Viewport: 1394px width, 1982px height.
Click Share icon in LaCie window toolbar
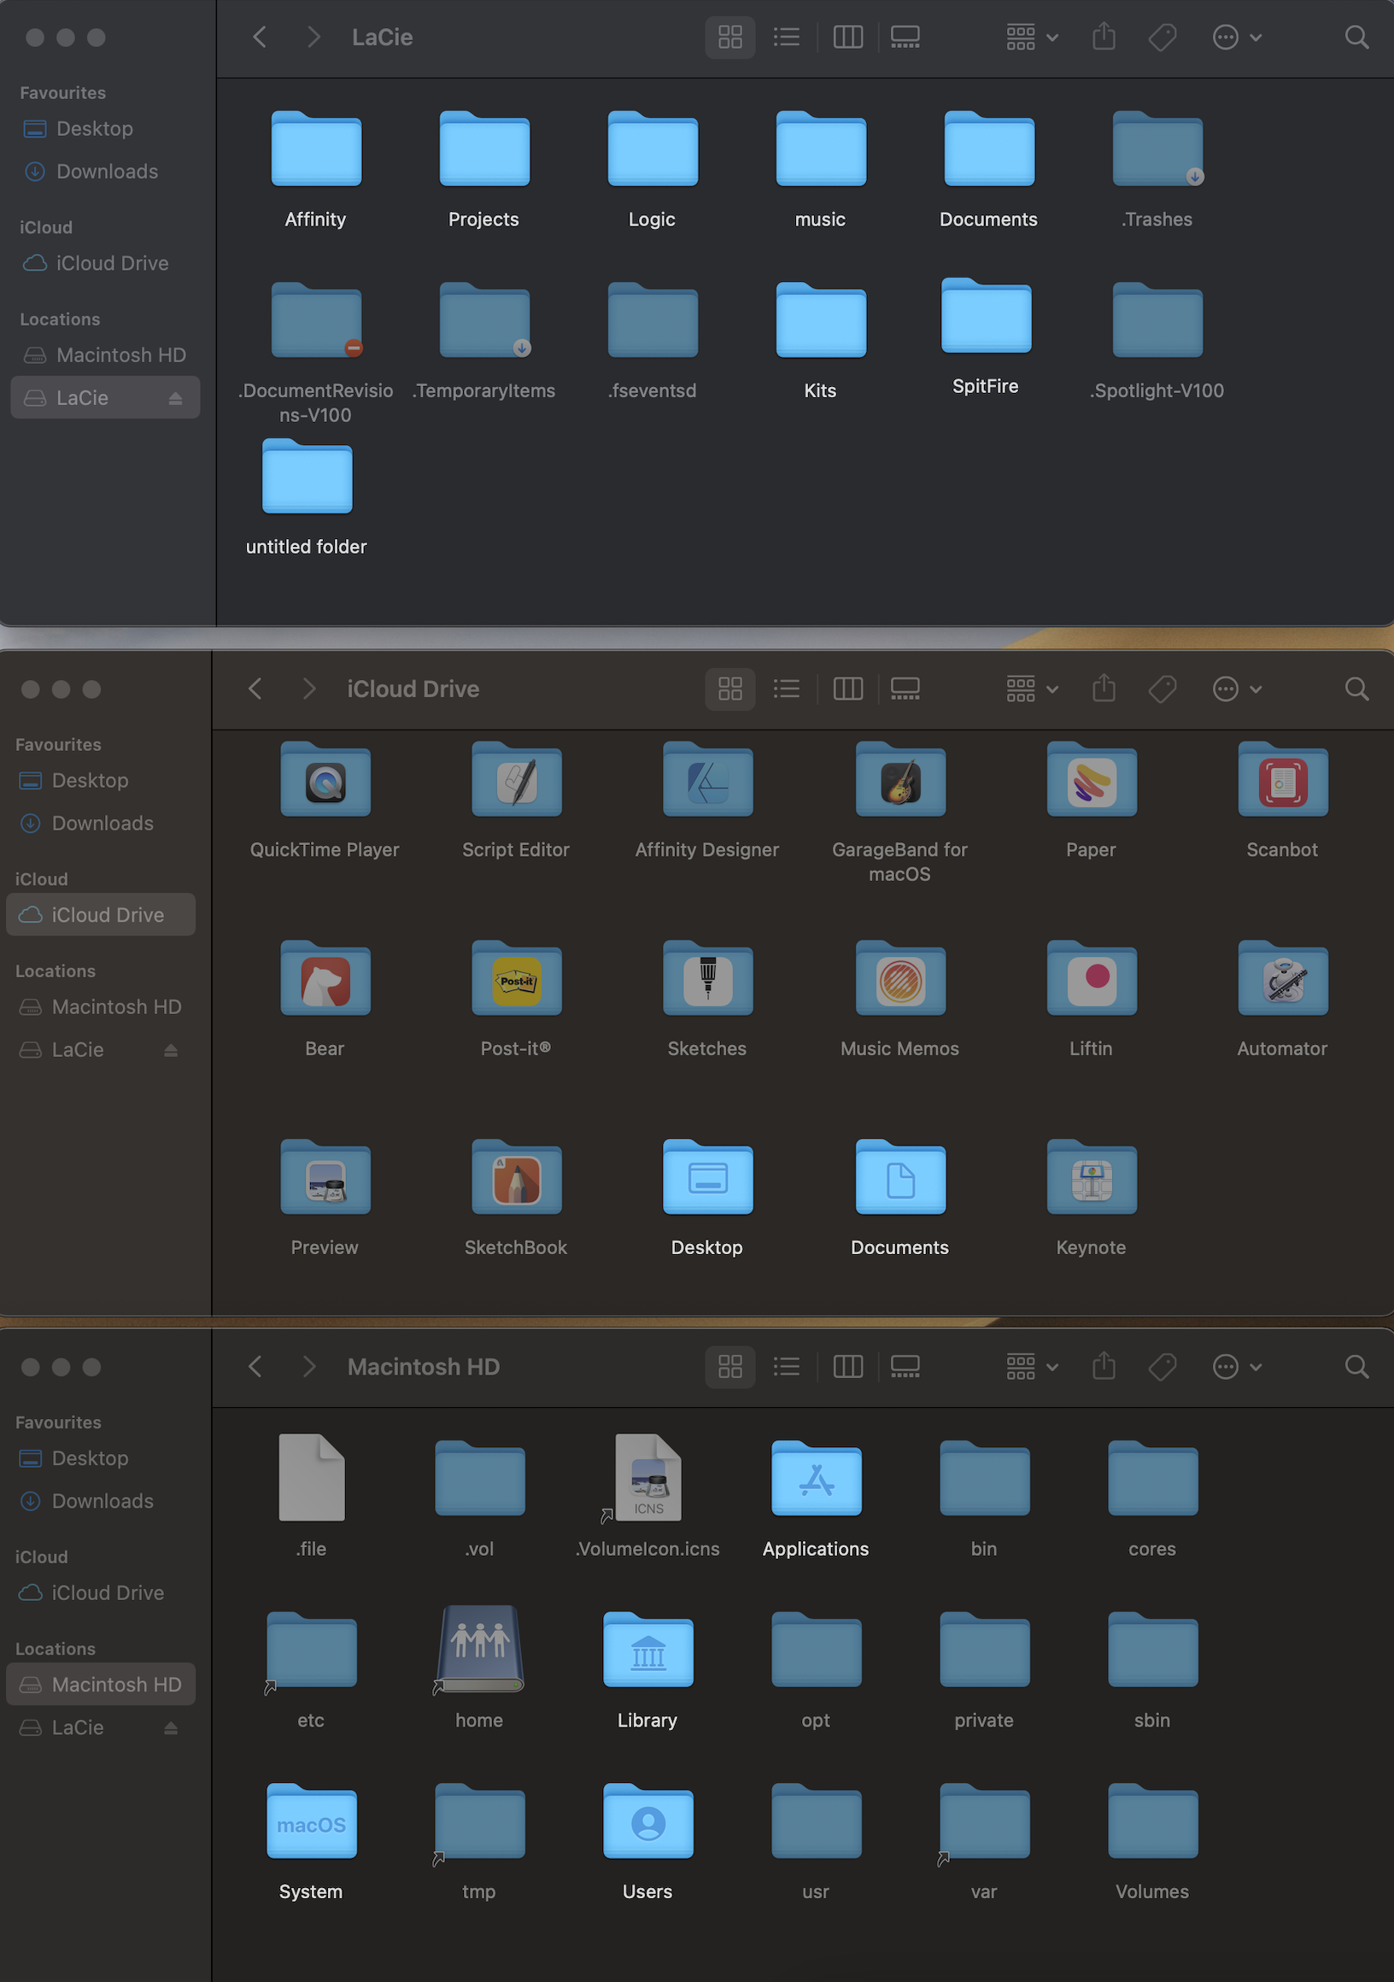[1104, 37]
